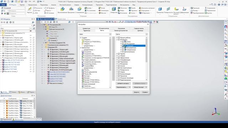
Task: Click the Закрыть button in dialog
Action: 136,92
